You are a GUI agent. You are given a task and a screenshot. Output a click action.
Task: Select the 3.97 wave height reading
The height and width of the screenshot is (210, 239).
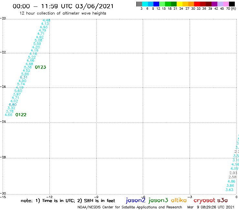17,94
